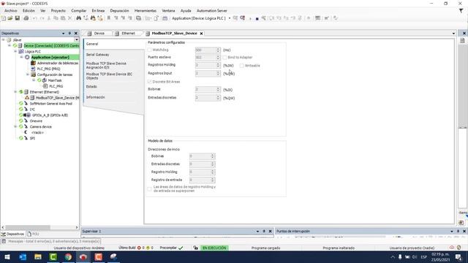This screenshot has width=468, height=263.
Task: Toggle the Bind to Adapter checkbox
Action: pyautogui.click(x=224, y=57)
